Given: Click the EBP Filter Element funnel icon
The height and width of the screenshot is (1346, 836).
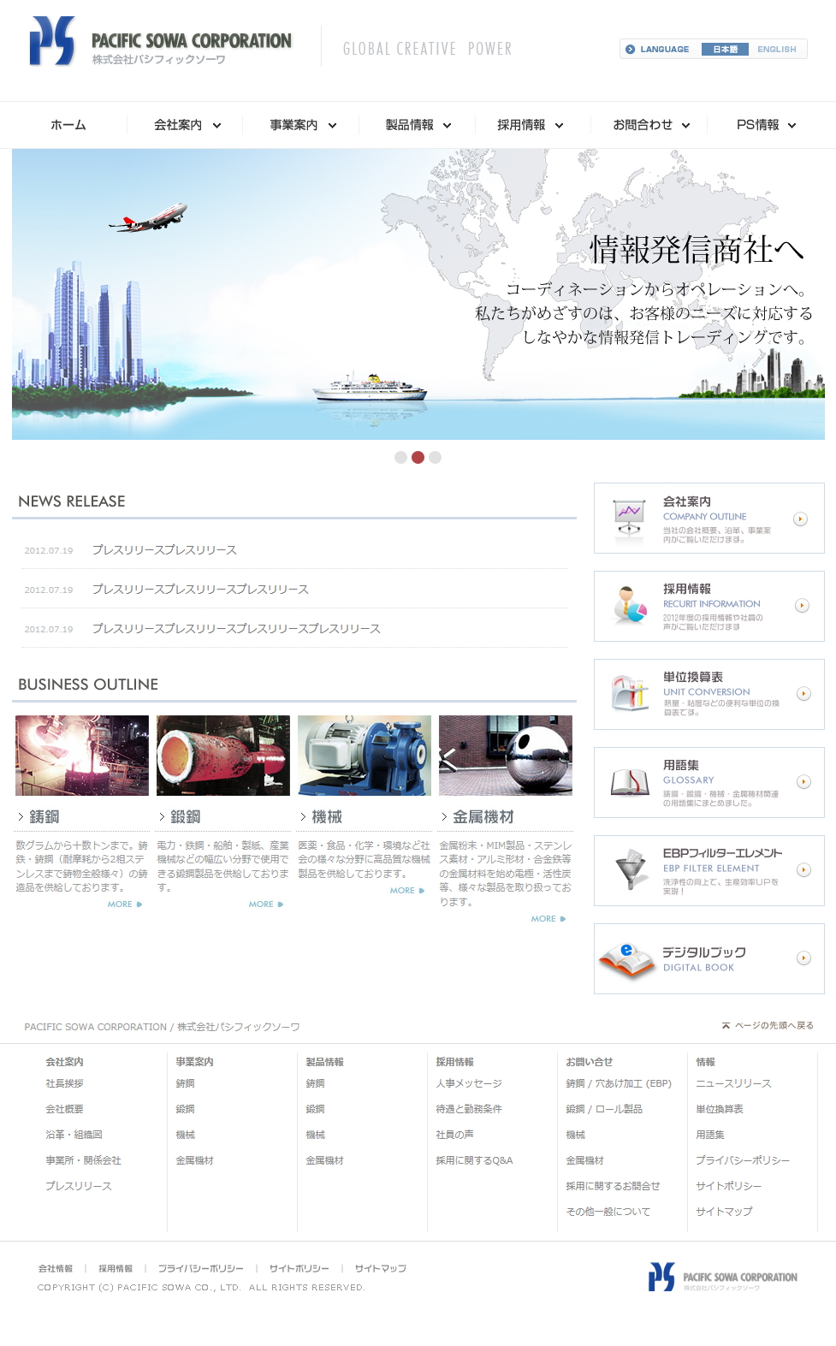Looking at the screenshot, I should [630, 869].
